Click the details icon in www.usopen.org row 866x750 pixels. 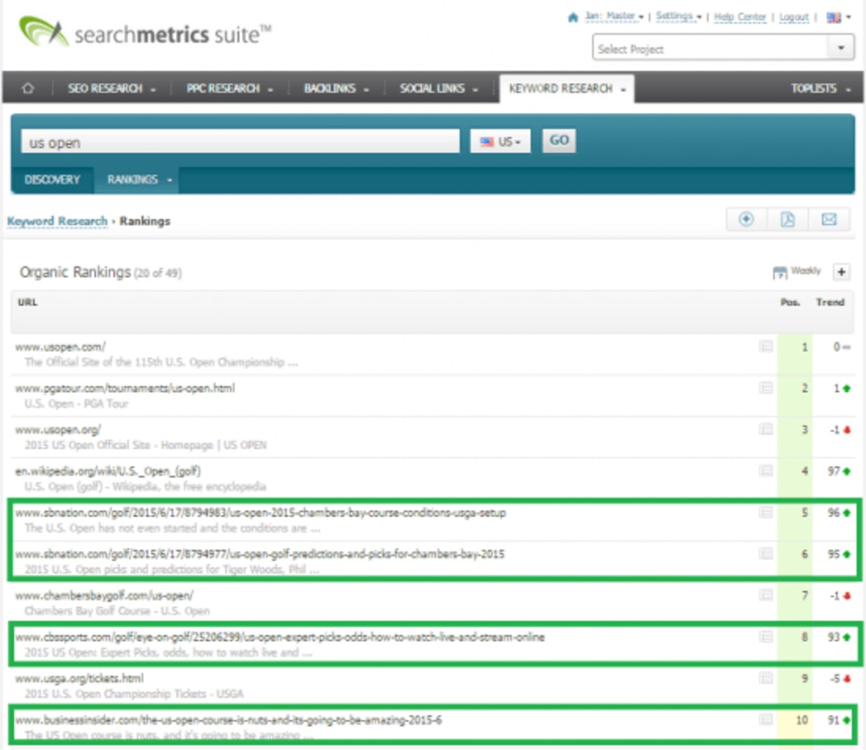click(766, 429)
